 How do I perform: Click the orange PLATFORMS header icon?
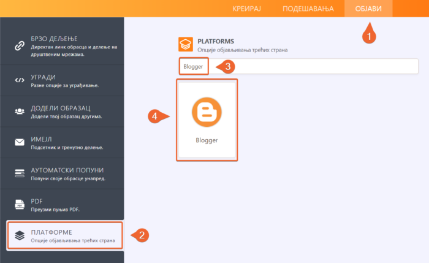(186, 44)
